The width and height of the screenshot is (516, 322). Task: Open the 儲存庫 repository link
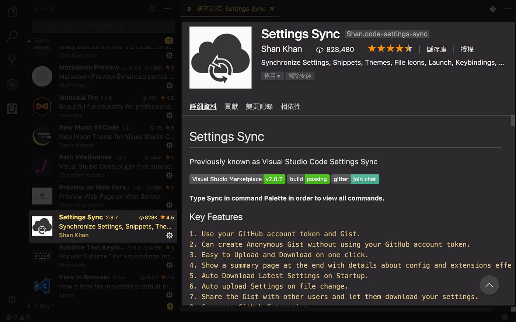coord(436,49)
